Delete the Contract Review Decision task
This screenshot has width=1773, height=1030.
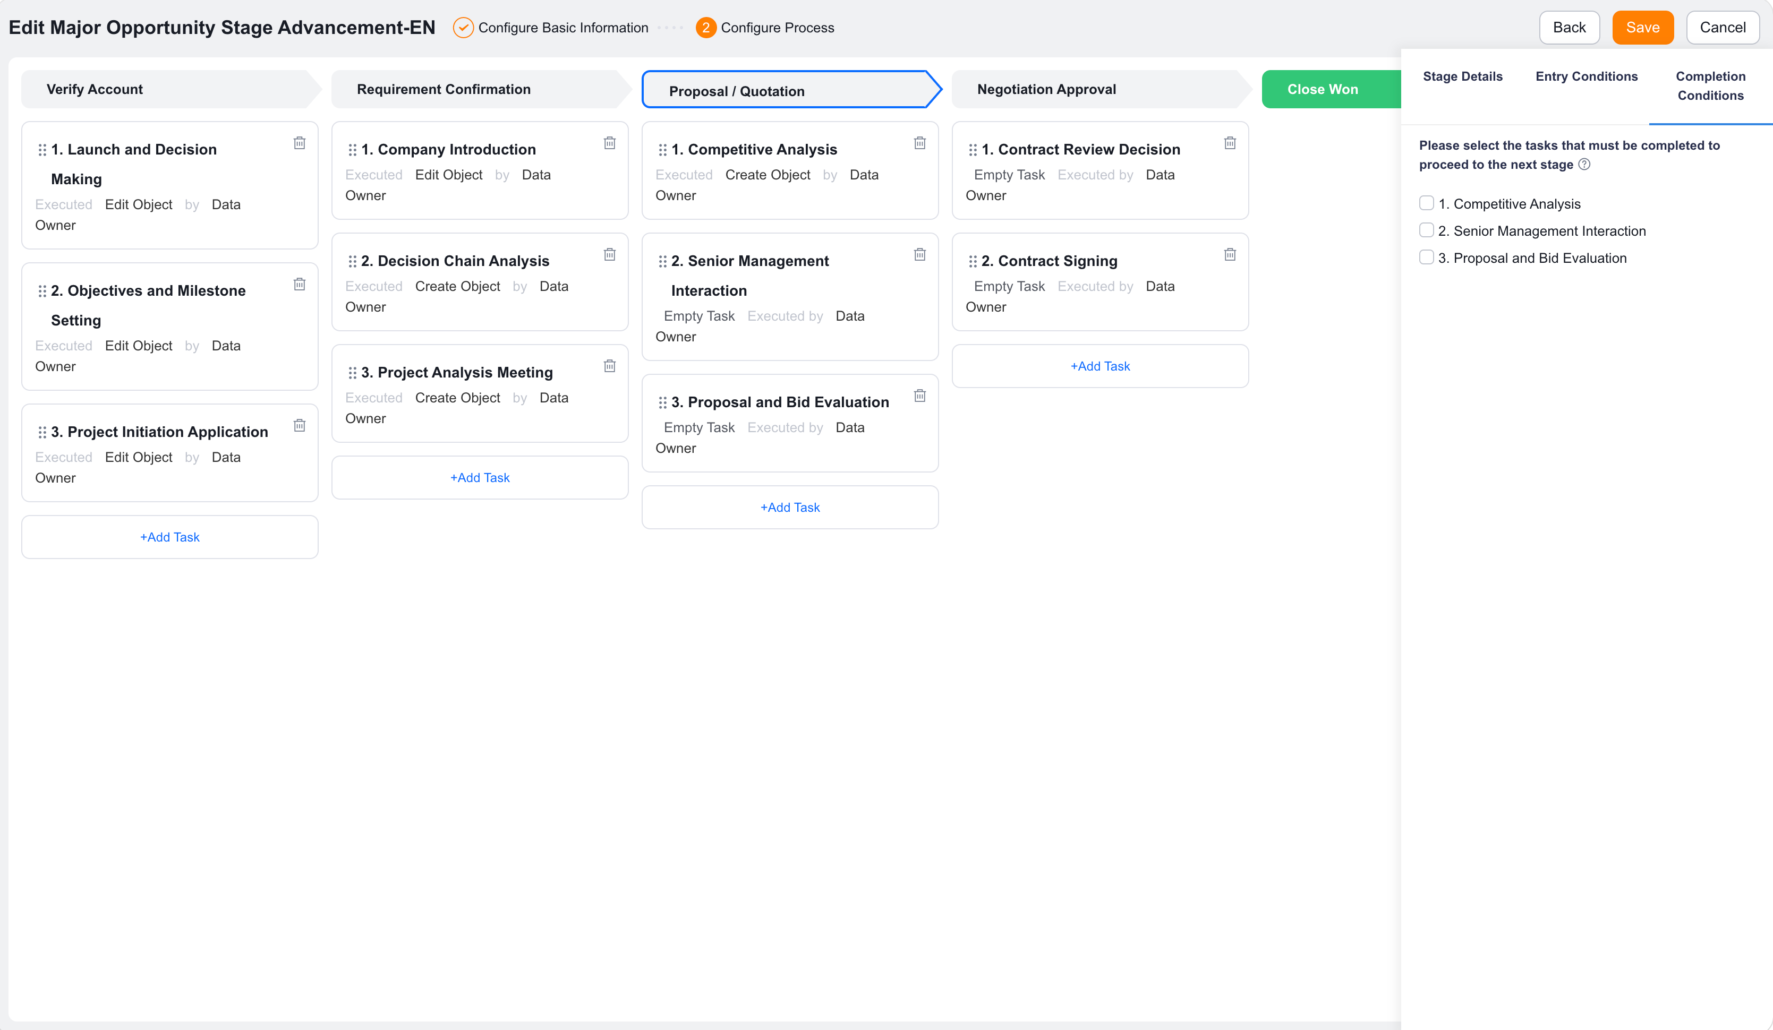(x=1230, y=143)
